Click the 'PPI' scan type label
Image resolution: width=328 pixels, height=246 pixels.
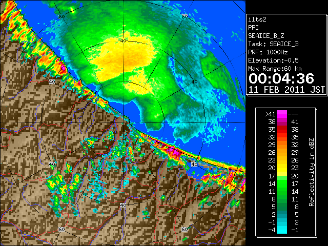253,28
